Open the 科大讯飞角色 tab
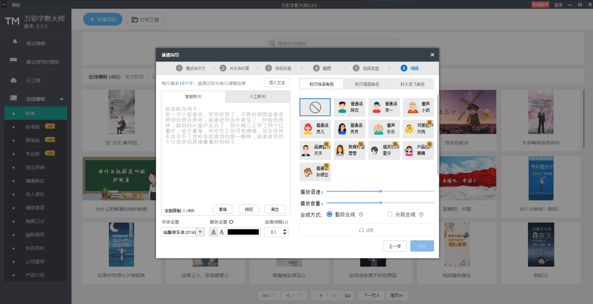Viewport: 593px width, 304px height. 412,84
